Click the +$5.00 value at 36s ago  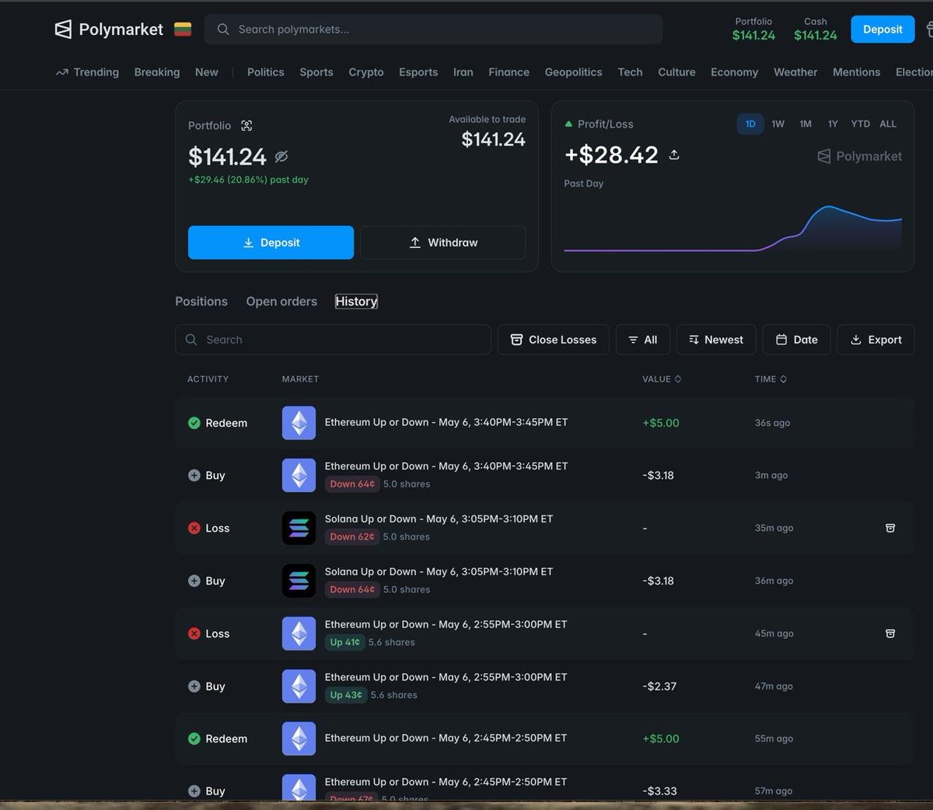[661, 423]
